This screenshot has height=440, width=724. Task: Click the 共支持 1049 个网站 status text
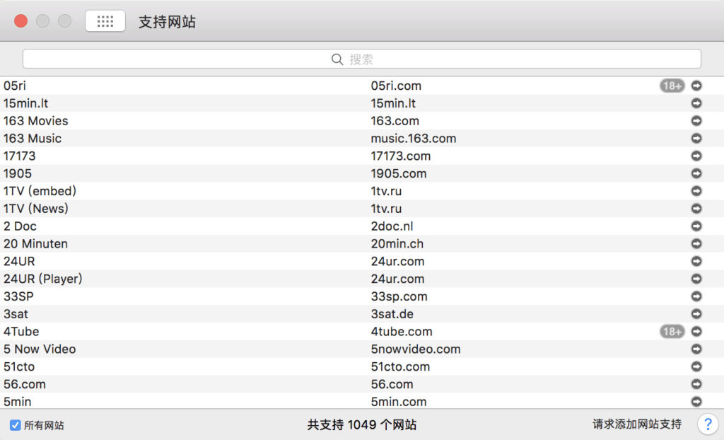[x=362, y=424]
